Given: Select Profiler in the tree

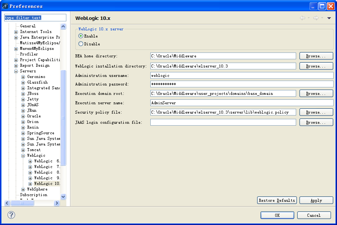Looking at the screenshot, I should point(29,54).
